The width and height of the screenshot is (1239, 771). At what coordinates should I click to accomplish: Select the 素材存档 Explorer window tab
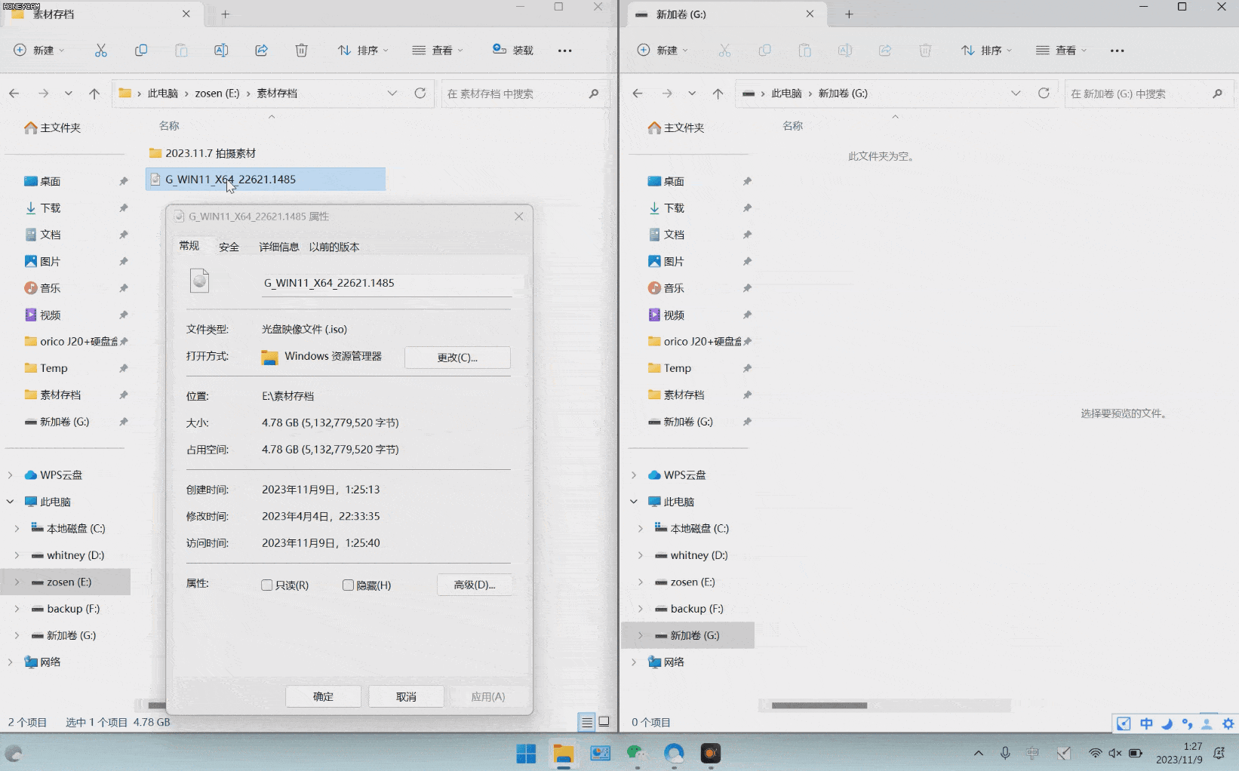point(103,14)
